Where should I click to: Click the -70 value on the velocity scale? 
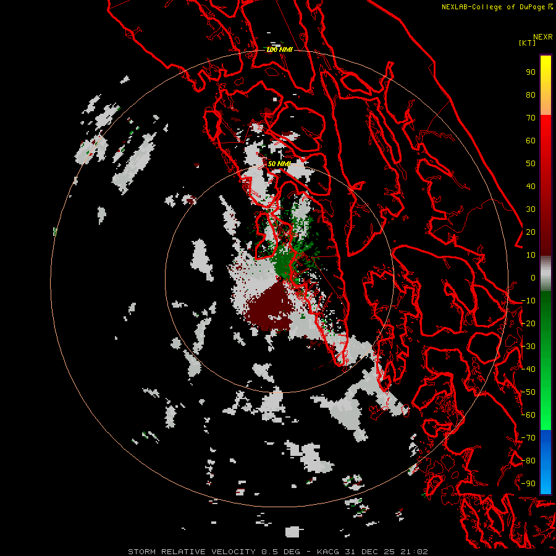528,438
